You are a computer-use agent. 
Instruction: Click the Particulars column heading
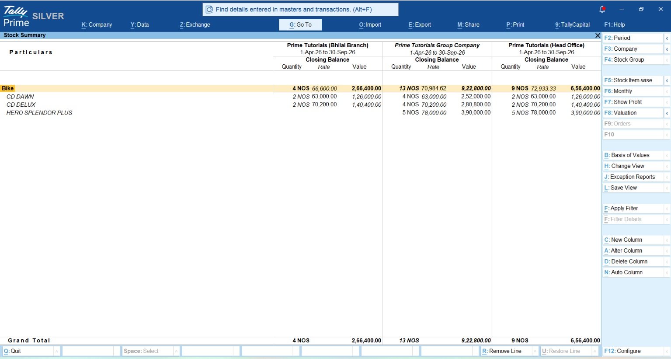(31, 52)
